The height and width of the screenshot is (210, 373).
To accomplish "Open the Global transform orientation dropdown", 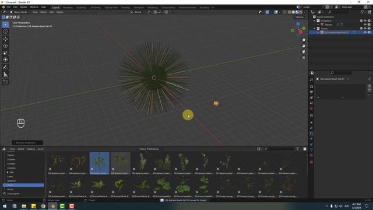I will pos(138,12).
